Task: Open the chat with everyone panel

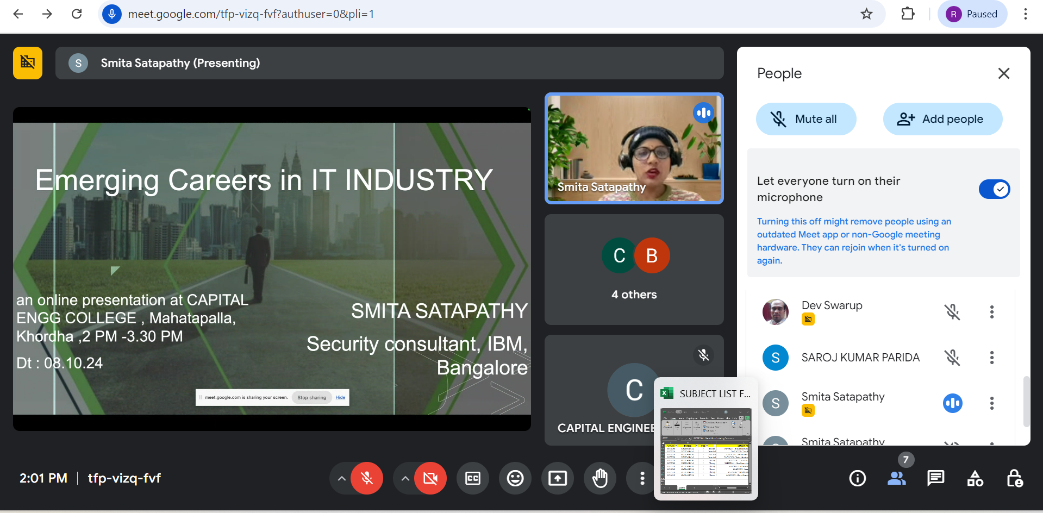Action: tap(935, 478)
